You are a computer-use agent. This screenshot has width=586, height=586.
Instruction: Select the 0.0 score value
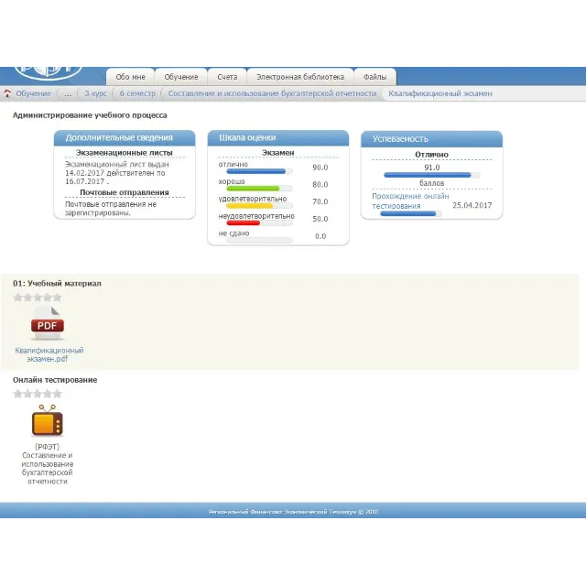(x=320, y=236)
